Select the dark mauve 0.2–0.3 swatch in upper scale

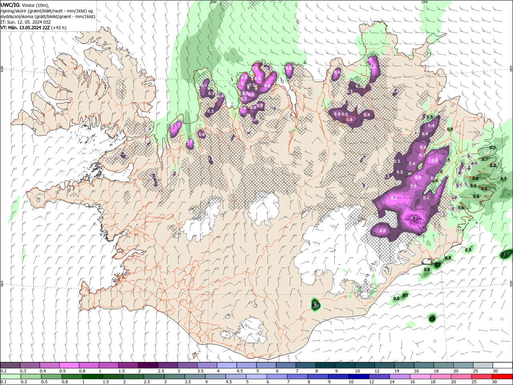[10, 365]
